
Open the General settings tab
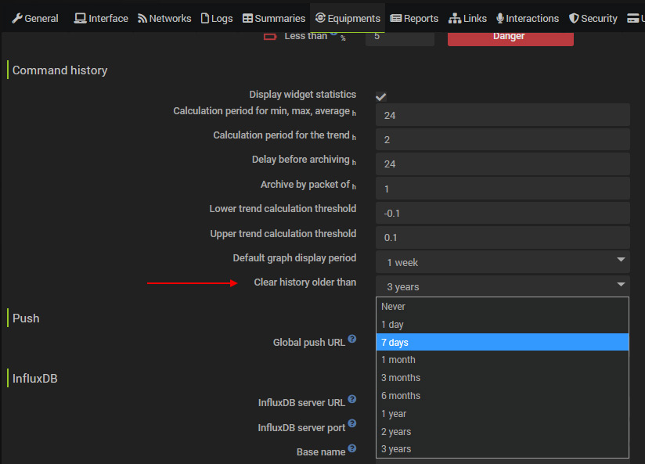click(35, 18)
